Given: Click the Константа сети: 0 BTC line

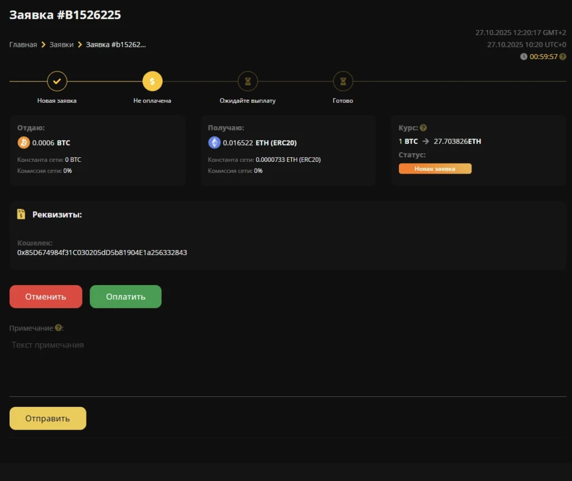Looking at the screenshot, I should (x=49, y=160).
